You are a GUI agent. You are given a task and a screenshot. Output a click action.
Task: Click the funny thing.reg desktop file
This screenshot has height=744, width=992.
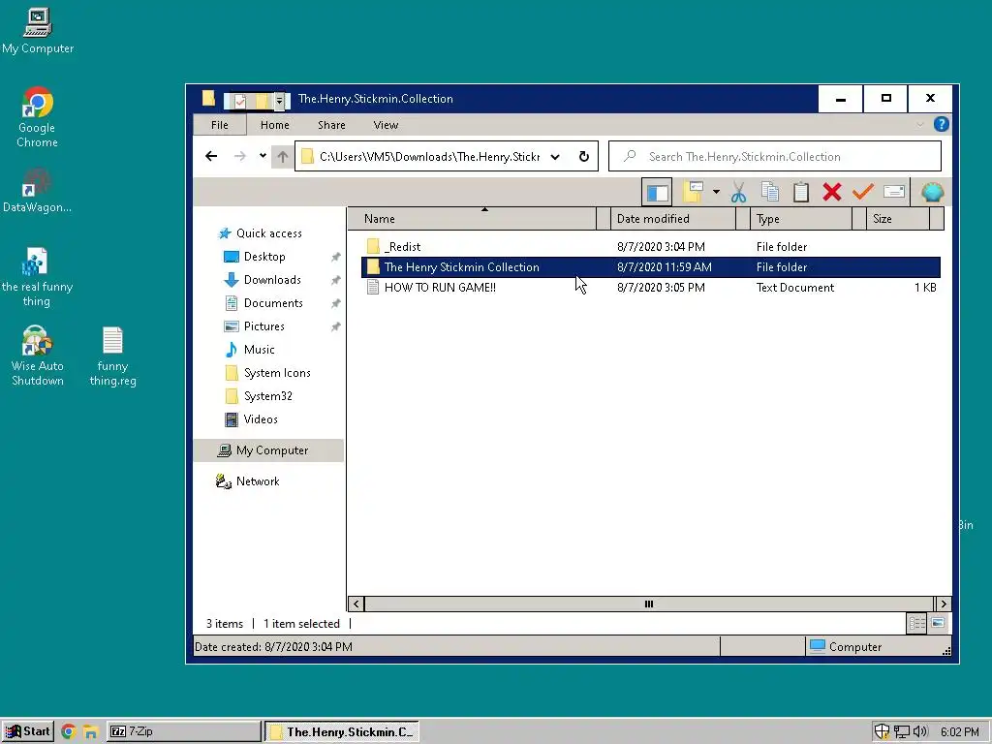pos(112,356)
